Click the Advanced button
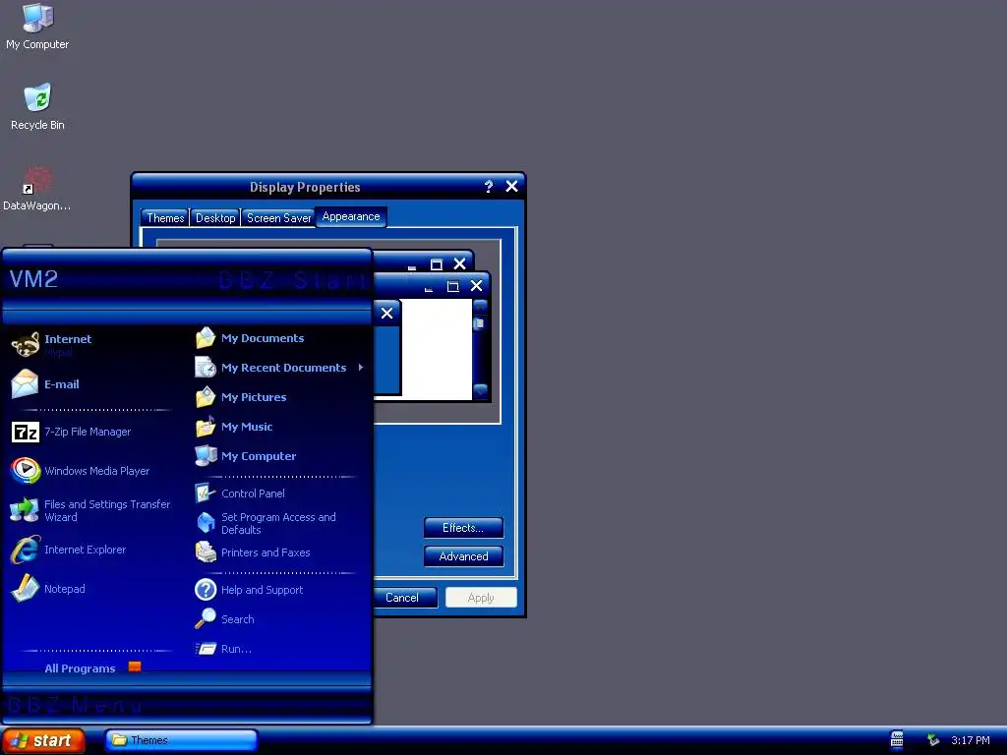 coord(463,556)
